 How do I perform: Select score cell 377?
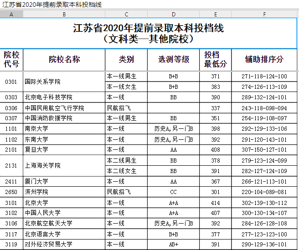coord(216,234)
